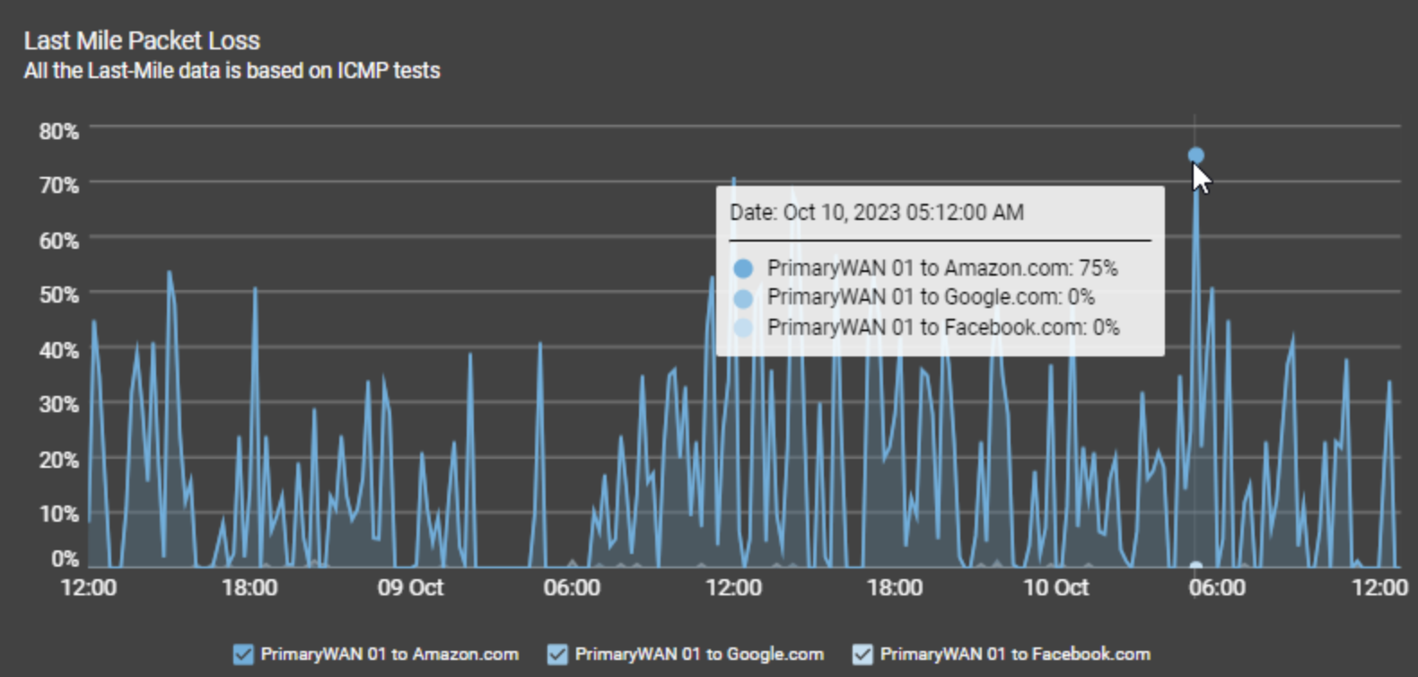This screenshot has width=1418, height=677.
Task: Disable the PrimaryWAN 01 to Facebook.com checkbox
Action: pyautogui.click(x=862, y=655)
